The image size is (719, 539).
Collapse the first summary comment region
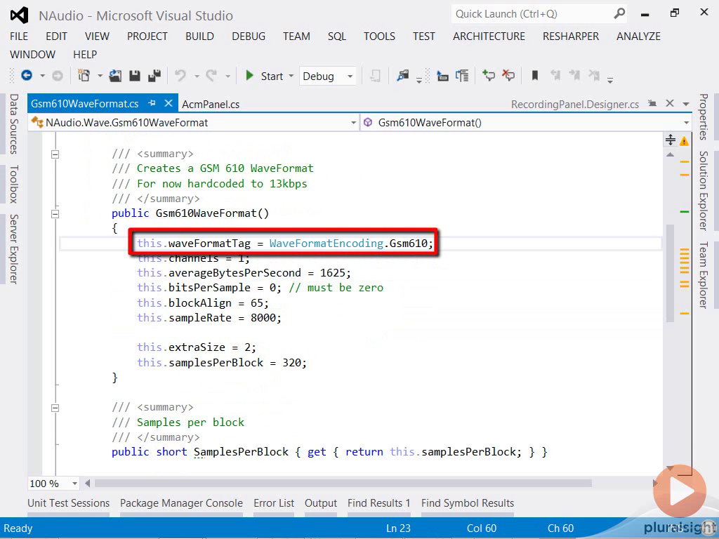(x=55, y=154)
